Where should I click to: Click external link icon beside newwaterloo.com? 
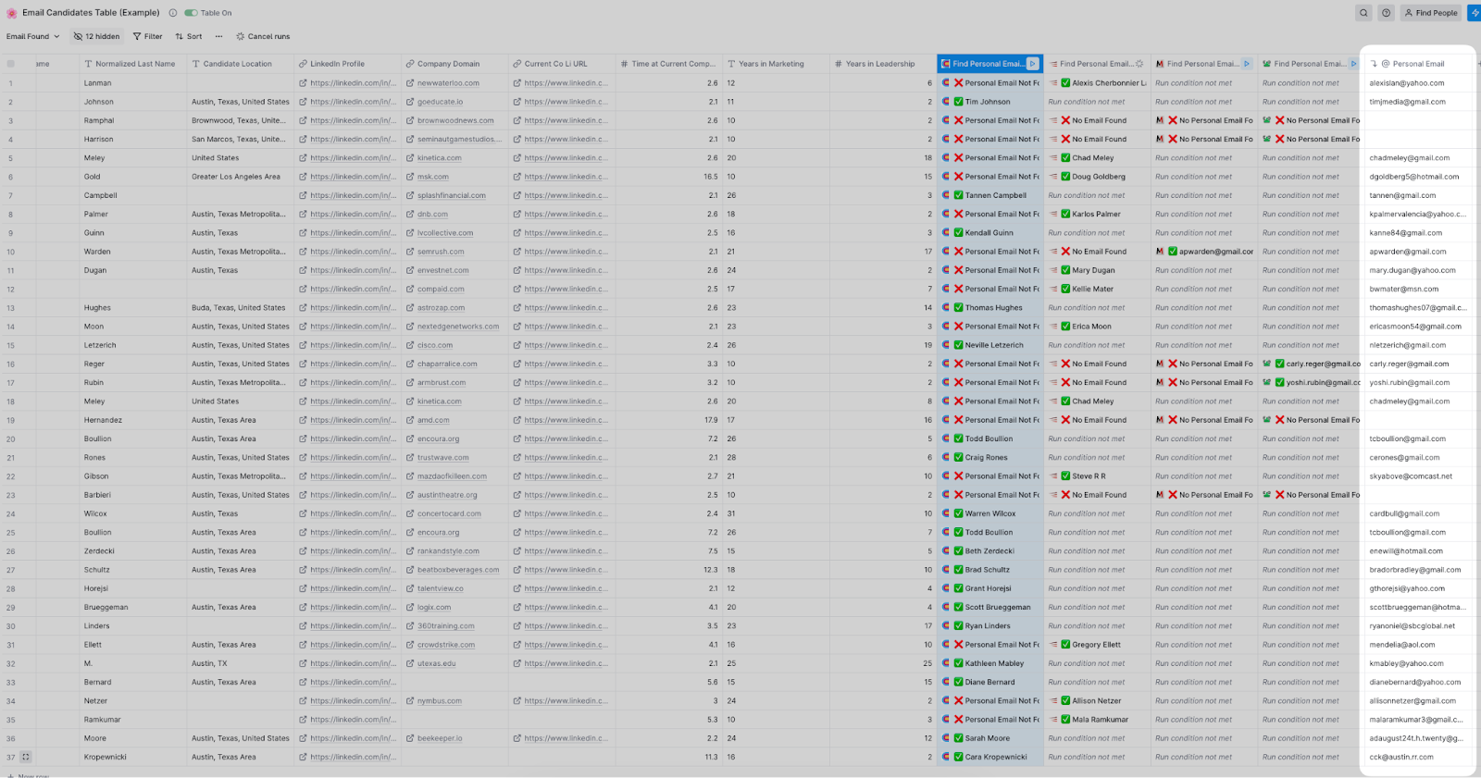coord(410,83)
